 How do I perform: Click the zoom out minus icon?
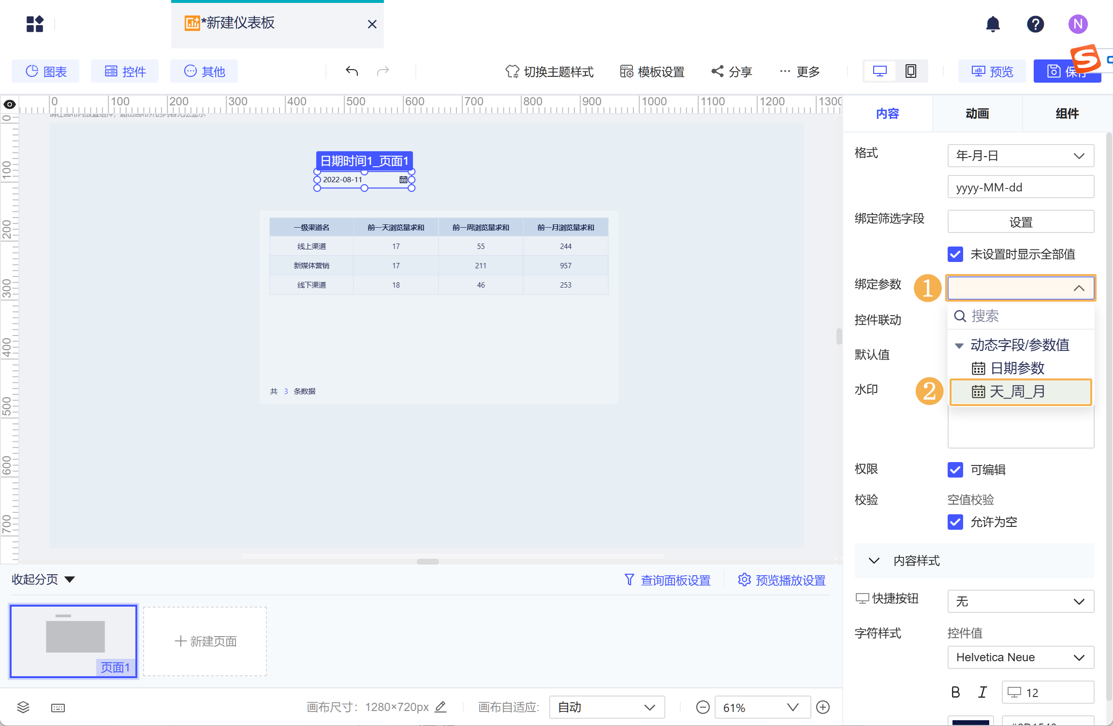coord(703,707)
